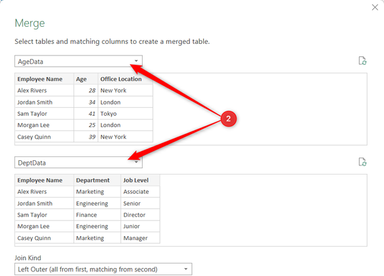Image resolution: width=384 pixels, height=276 pixels.
Task: Click Alex Rivers cell in AgeData table
Action: 44,90
